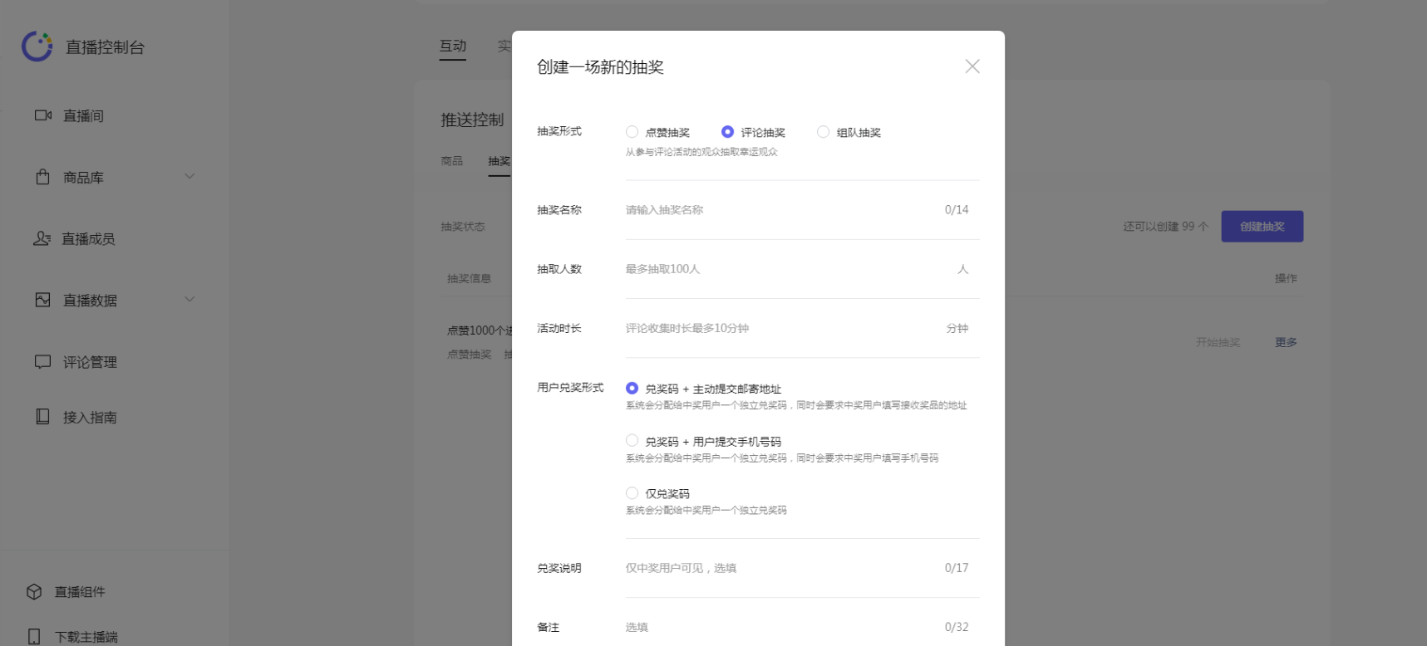Close the 创建一场新的抽奖 dialog
The image size is (1427, 646).
point(972,66)
